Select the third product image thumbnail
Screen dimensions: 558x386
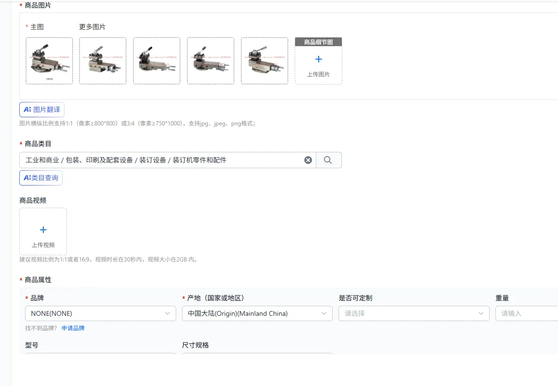click(156, 61)
